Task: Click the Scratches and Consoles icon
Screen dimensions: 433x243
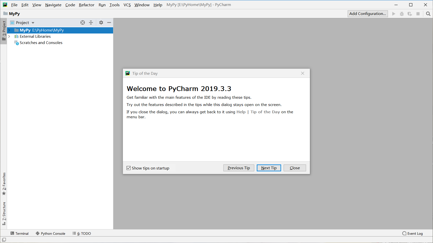Action: pos(16,43)
